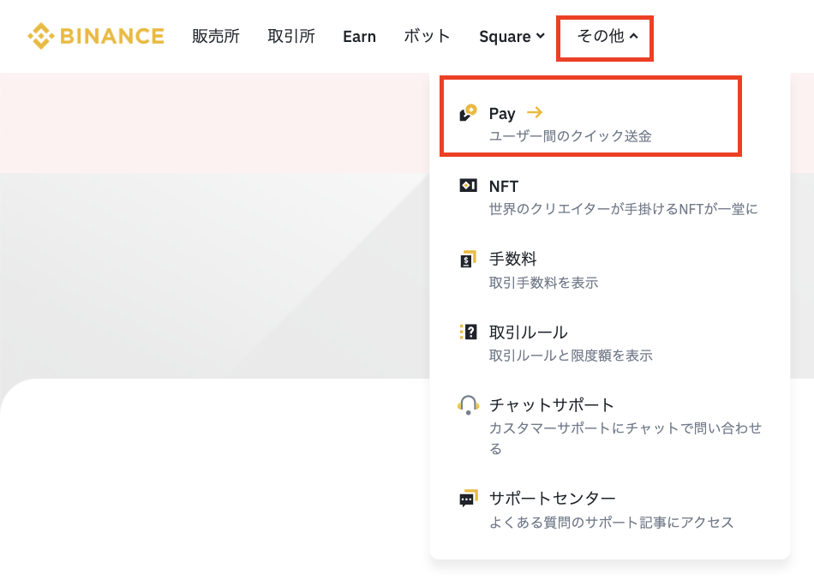Open the 販売所 tab

point(216,36)
